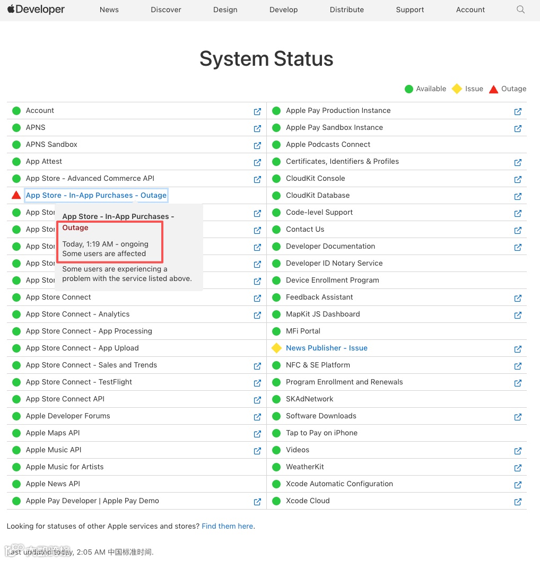This screenshot has height=561, width=540.
Task: Open external link icon for CloudKit Database
Action: click(518, 196)
